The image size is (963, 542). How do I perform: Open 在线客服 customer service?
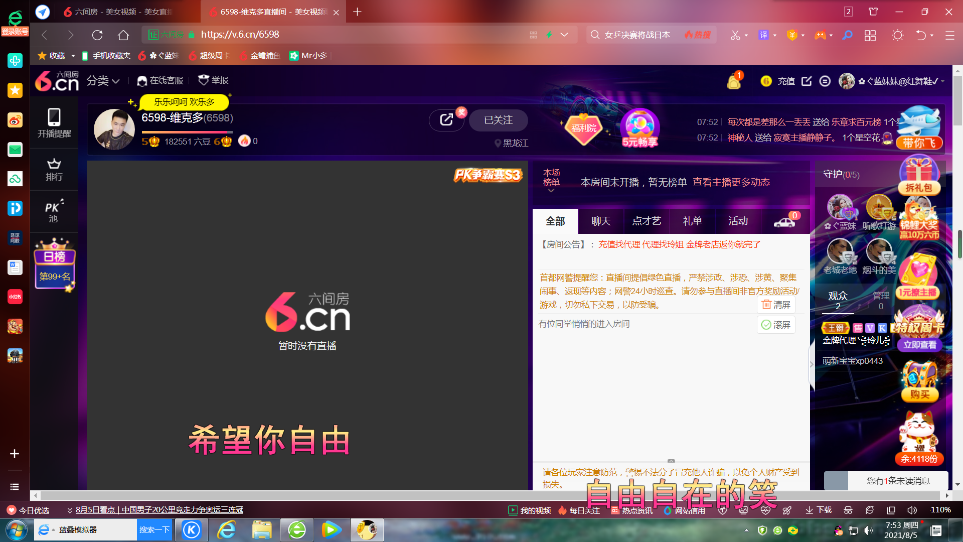pos(160,80)
